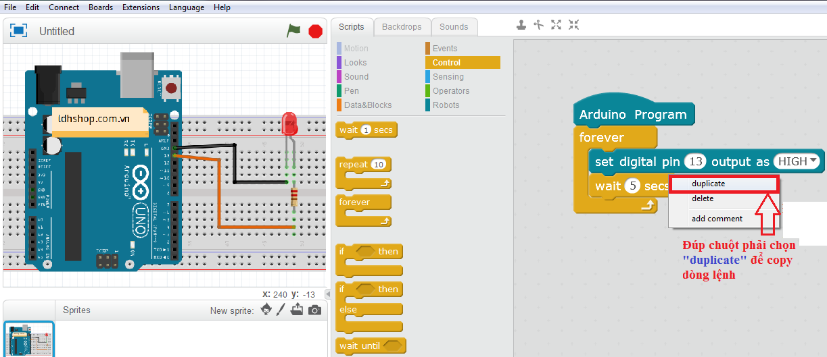827x357 pixels.
Task: Select the Sound block category
Action: (x=356, y=77)
